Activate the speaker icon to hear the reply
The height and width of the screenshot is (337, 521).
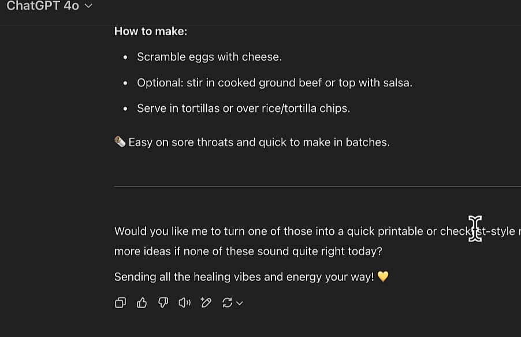(184, 302)
